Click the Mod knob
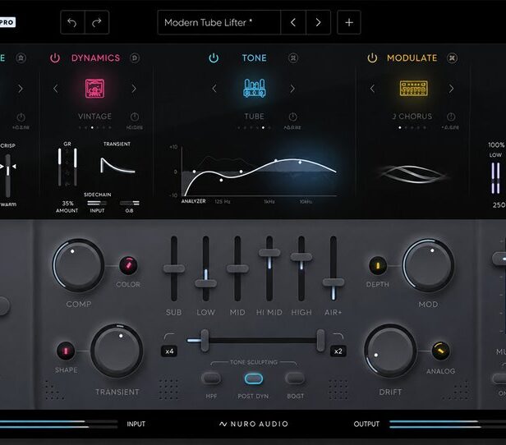506x445 pixels. click(x=428, y=265)
